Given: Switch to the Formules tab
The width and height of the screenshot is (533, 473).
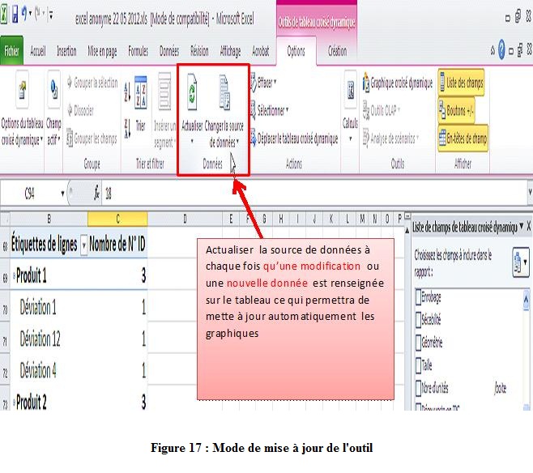Looking at the screenshot, I should tap(138, 51).
